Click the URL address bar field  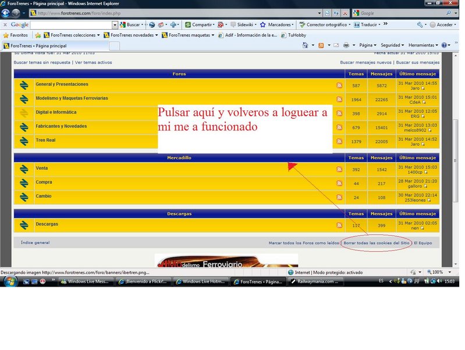(x=176, y=13)
